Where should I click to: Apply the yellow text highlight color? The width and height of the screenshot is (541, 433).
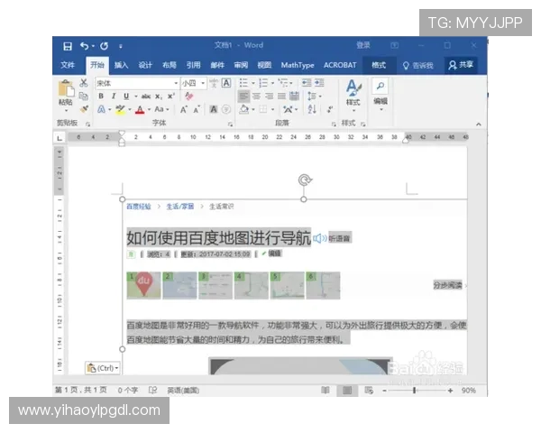[x=120, y=110]
